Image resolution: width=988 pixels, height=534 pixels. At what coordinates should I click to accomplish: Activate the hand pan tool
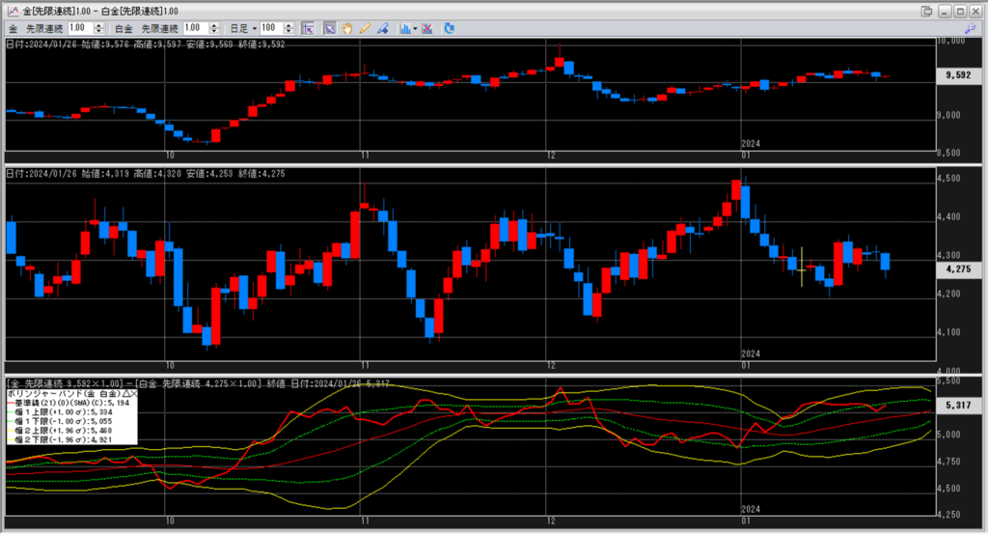[x=347, y=29]
